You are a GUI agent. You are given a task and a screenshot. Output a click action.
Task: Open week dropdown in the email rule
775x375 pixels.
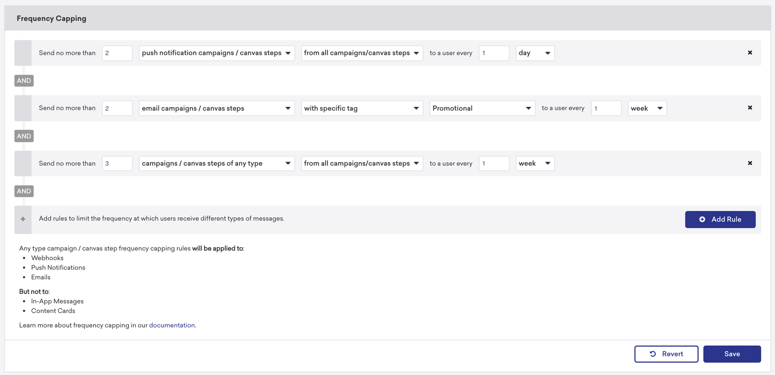647,108
